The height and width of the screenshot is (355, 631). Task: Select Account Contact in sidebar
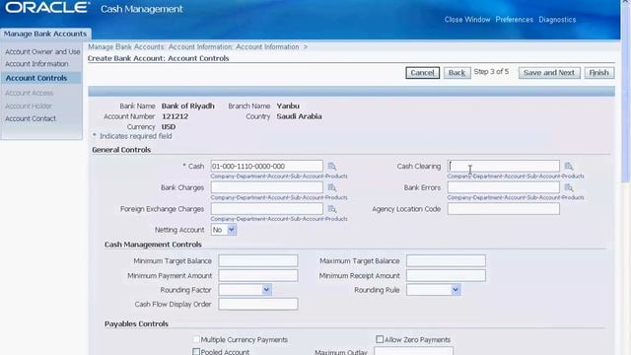click(31, 118)
